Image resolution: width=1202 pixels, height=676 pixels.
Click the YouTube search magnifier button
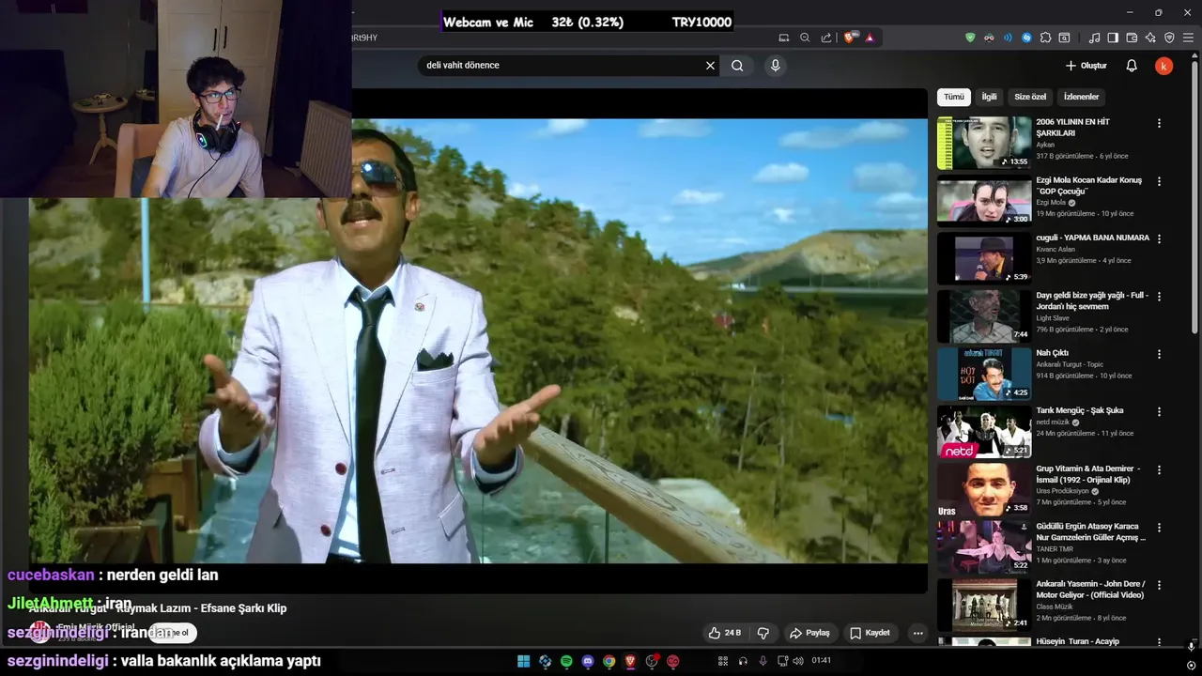click(737, 66)
